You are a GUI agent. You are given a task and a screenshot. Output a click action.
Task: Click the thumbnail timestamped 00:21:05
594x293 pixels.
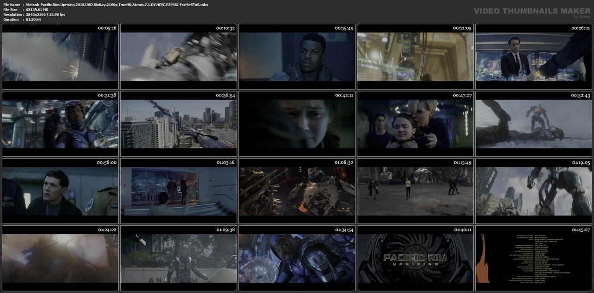pos(415,56)
